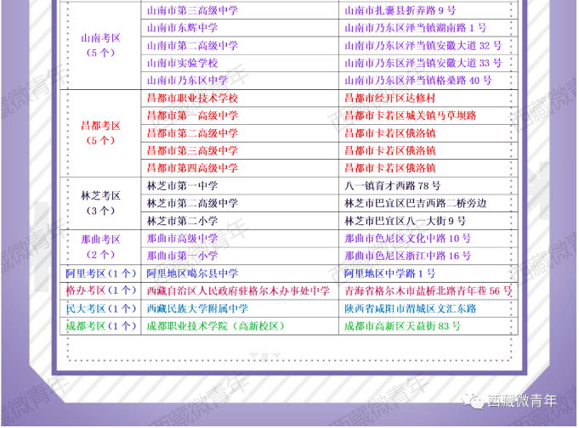The image size is (579, 428).
Task: Click the 西藏微青年 watermark text at bottom right
Action: click(x=522, y=401)
